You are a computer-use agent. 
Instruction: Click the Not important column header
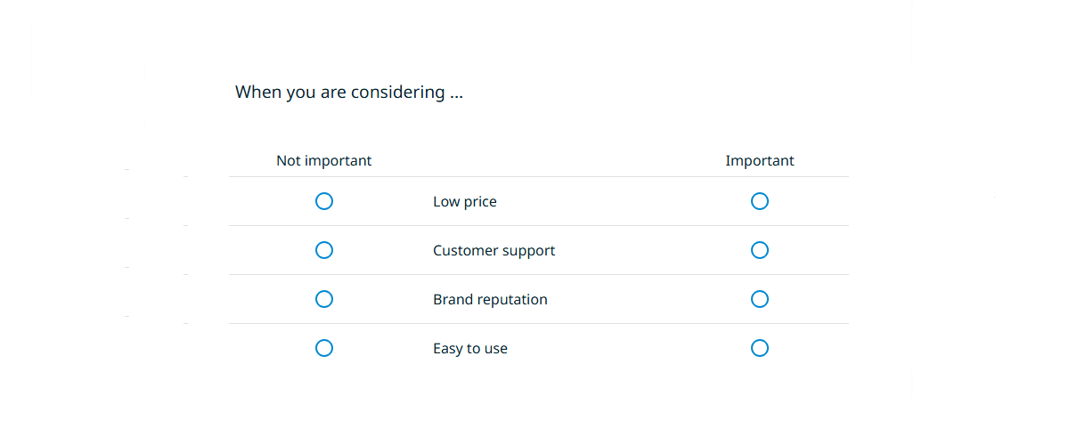[x=324, y=161]
